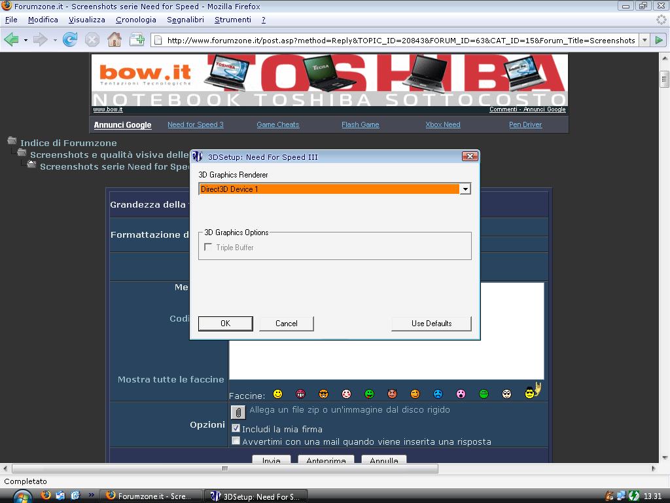Click the Commenti - Annunci Google link
The width and height of the screenshot is (670, 503).
click(x=527, y=109)
